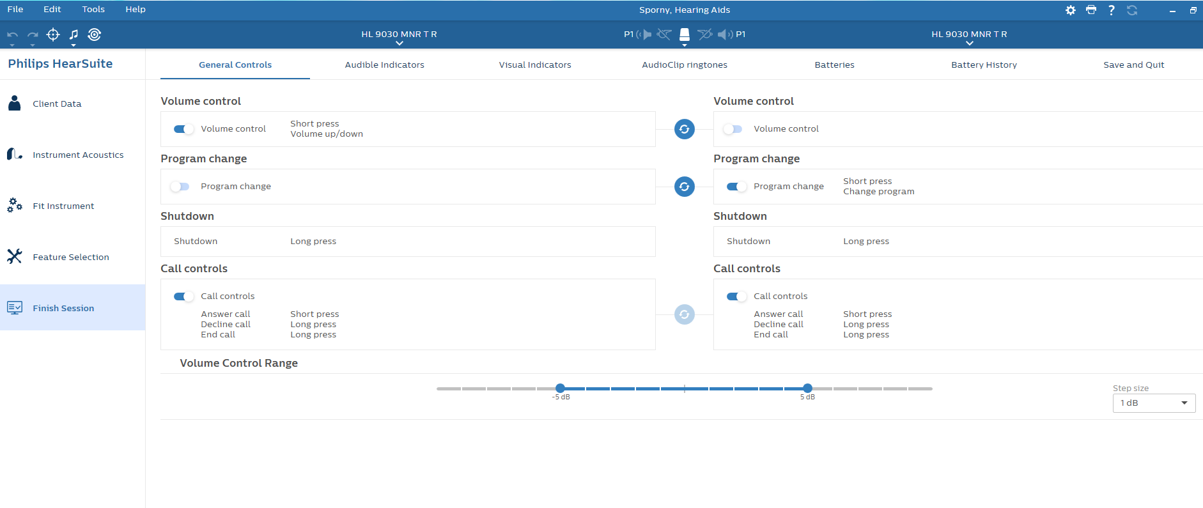Open Feature Selection section

click(73, 257)
